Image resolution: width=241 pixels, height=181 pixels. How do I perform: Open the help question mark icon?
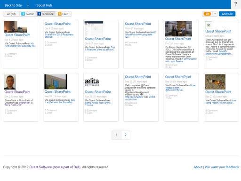click(236, 4)
